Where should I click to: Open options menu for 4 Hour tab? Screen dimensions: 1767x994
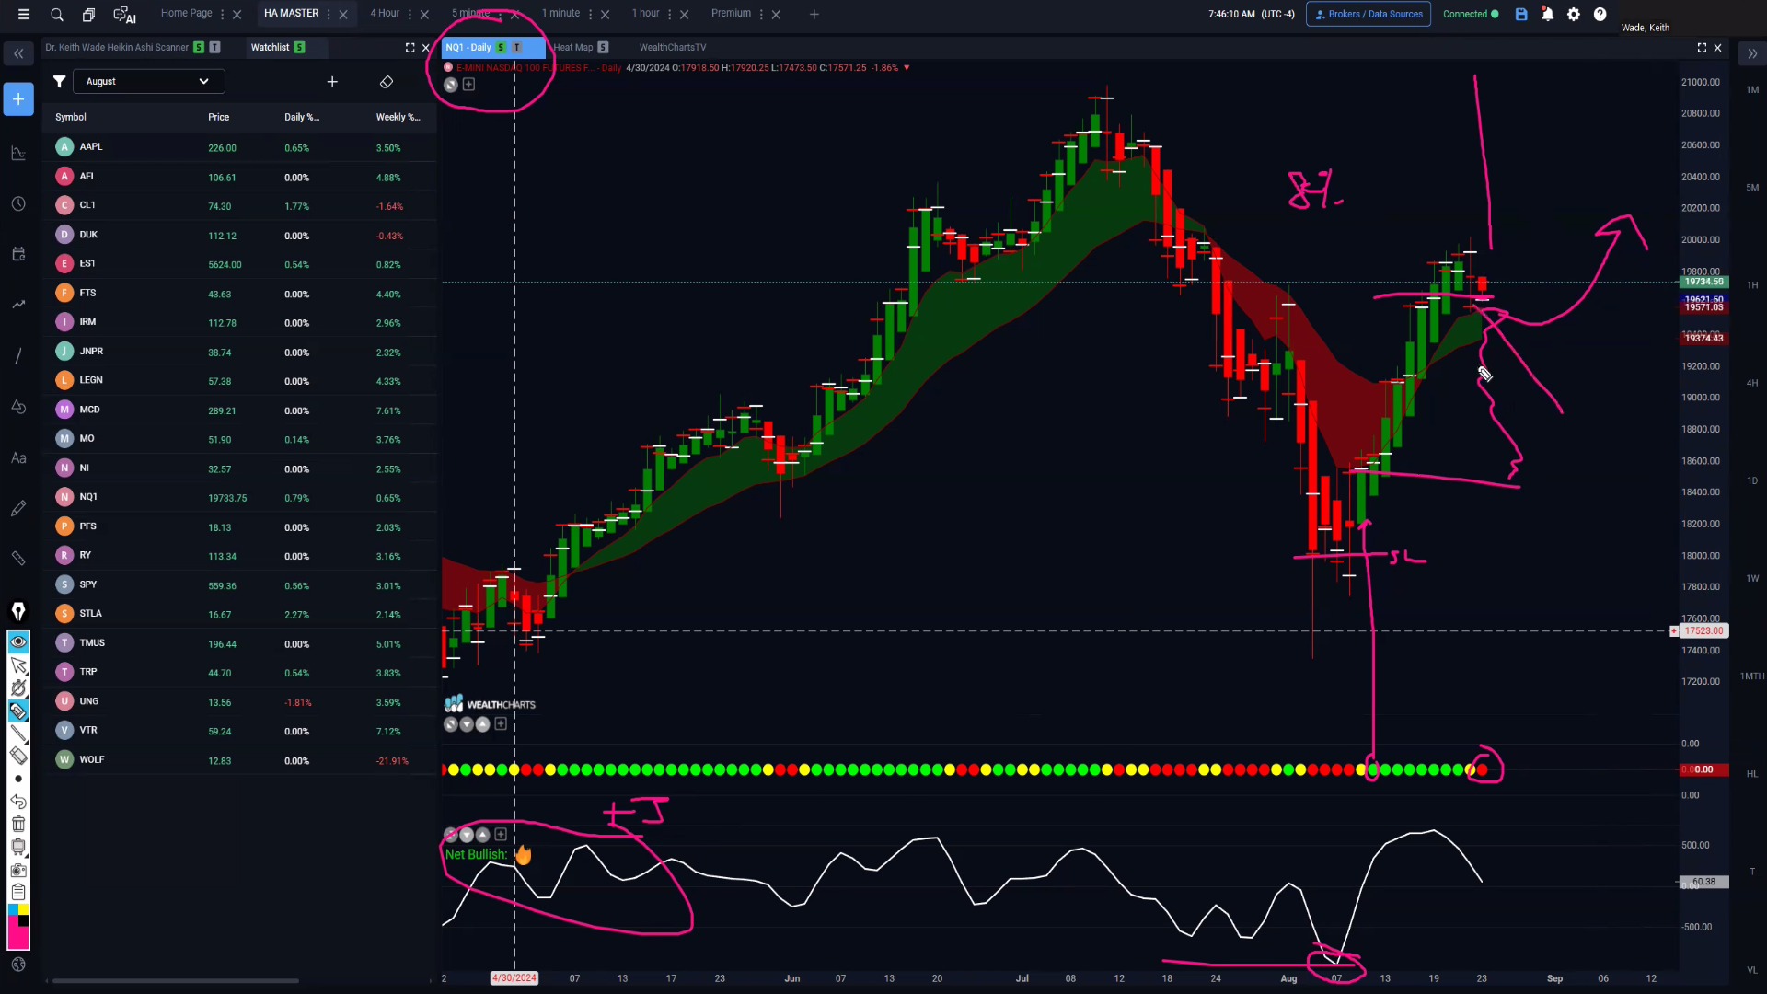[x=410, y=14]
